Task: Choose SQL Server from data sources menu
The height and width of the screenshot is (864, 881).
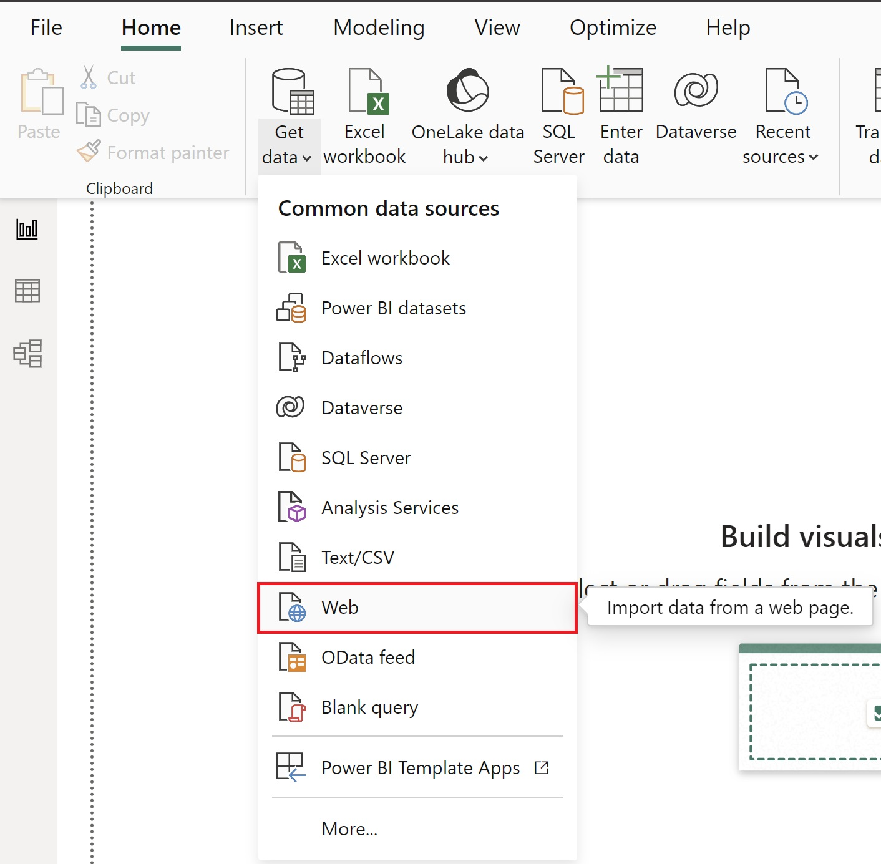Action: [x=417, y=458]
